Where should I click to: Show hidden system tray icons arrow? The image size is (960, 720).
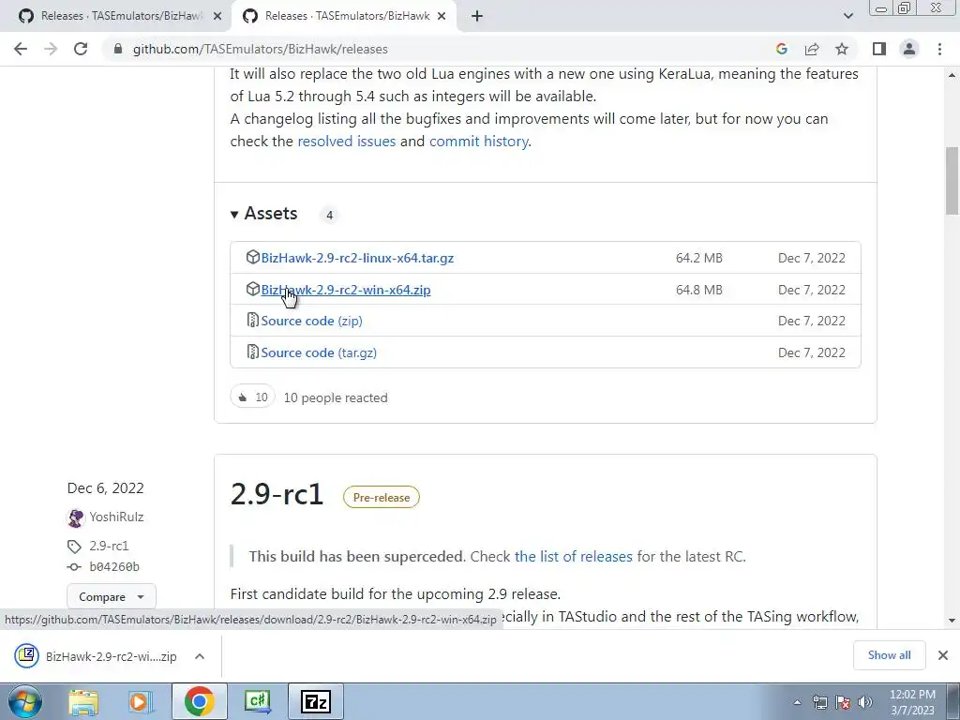(x=797, y=702)
